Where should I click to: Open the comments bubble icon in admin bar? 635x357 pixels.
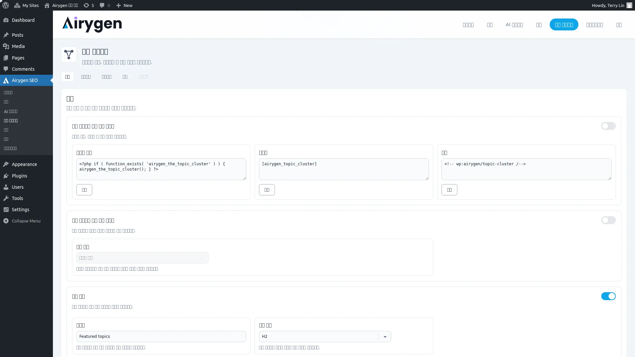click(x=102, y=5)
